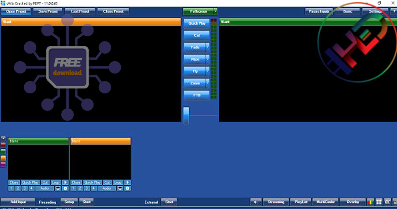Click the audio speaker icon in bottom bar
397x209 pixels.
256,202
